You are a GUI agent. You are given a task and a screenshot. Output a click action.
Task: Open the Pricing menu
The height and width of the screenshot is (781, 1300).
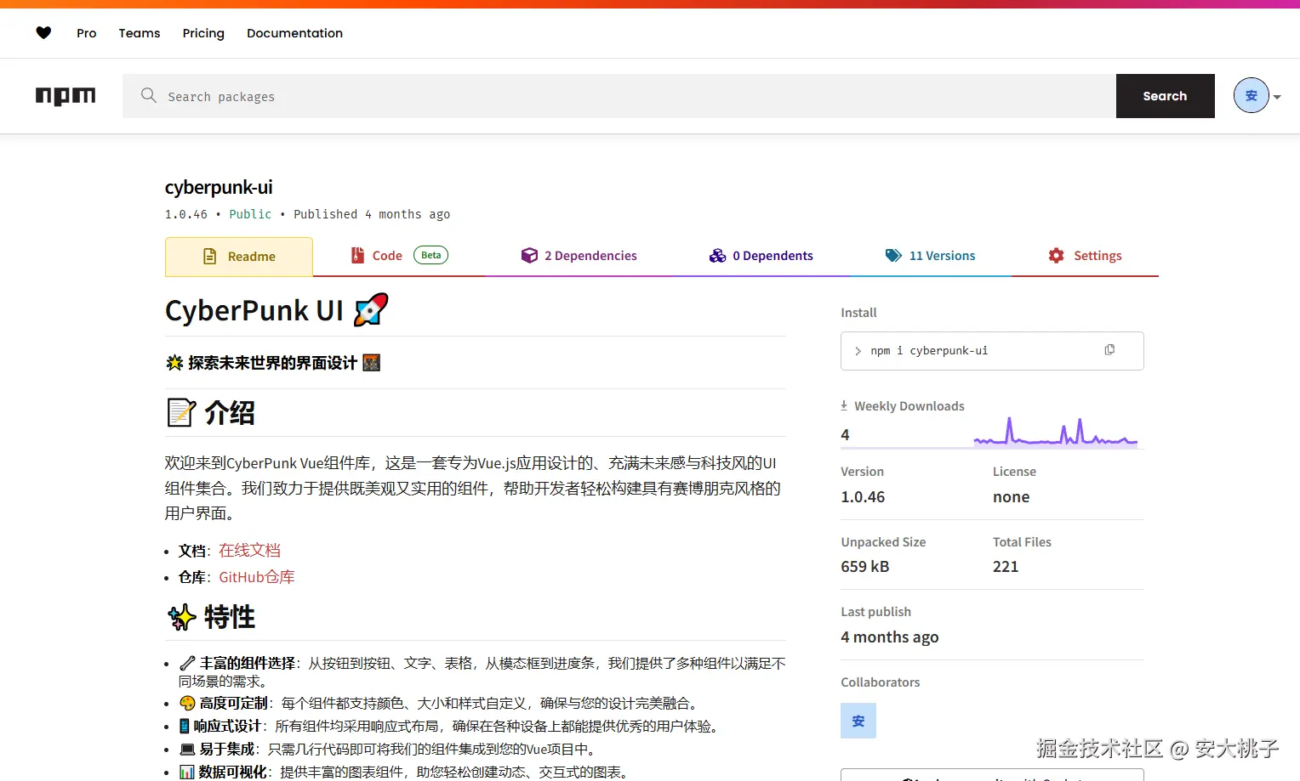tap(203, 33)
